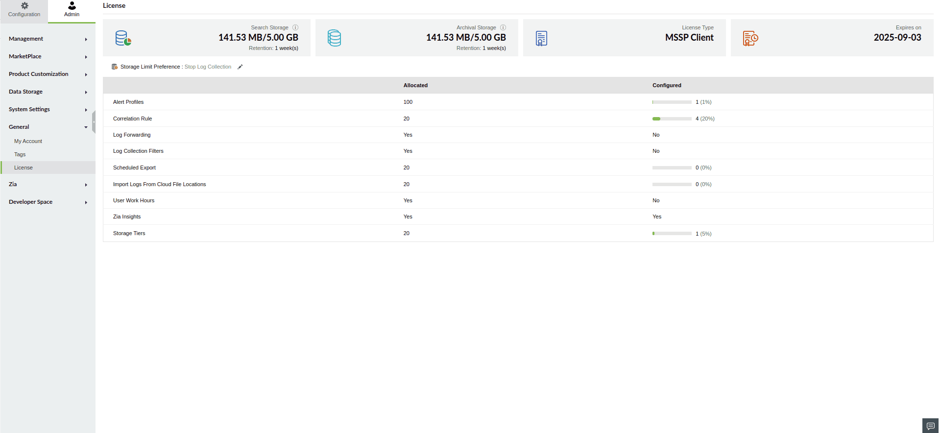Click the License page heading
Image resolution: width=941 pixels, height=433 pixels.
pos(114,5)
